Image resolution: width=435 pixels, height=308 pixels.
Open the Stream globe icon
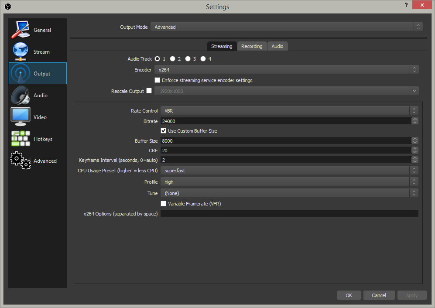point(21,51)
